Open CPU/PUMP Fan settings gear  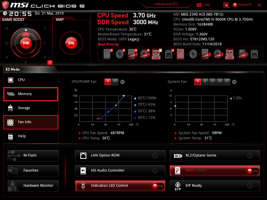123,82
